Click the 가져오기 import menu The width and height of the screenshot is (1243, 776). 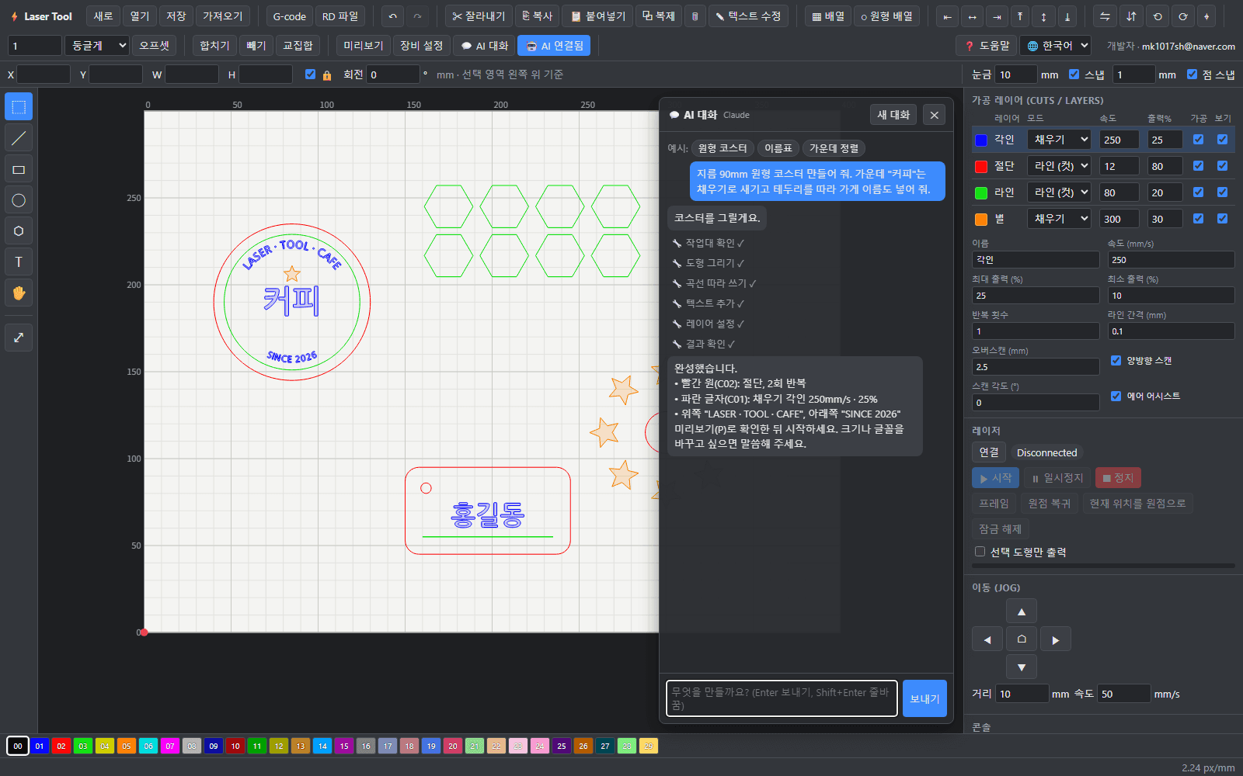(x=223, y=16)
